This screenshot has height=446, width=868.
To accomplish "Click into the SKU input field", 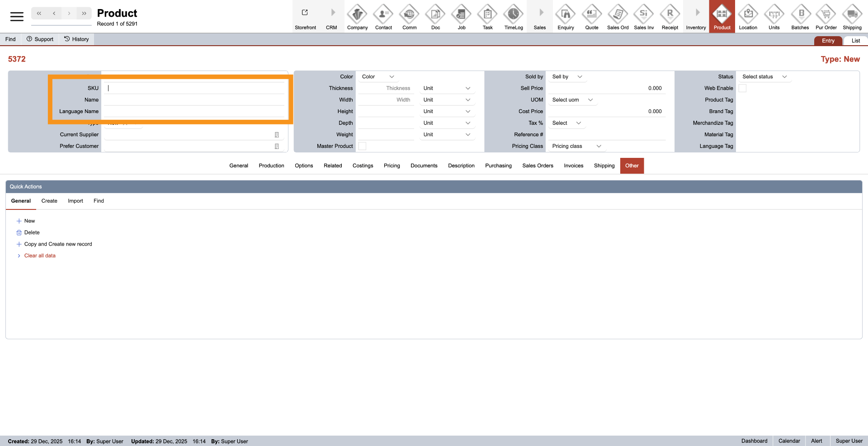I will [194, 88].
